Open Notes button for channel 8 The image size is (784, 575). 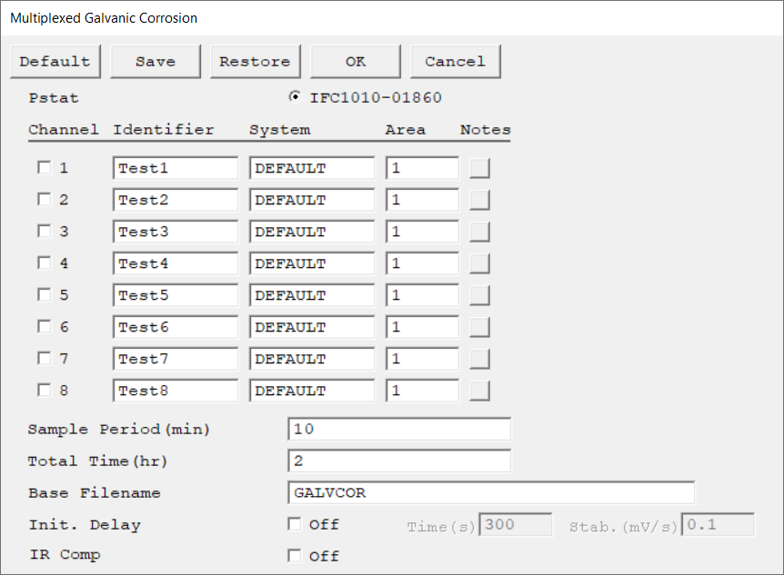479,391
